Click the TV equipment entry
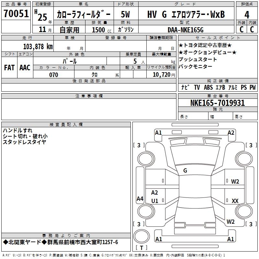 [197, 87]
